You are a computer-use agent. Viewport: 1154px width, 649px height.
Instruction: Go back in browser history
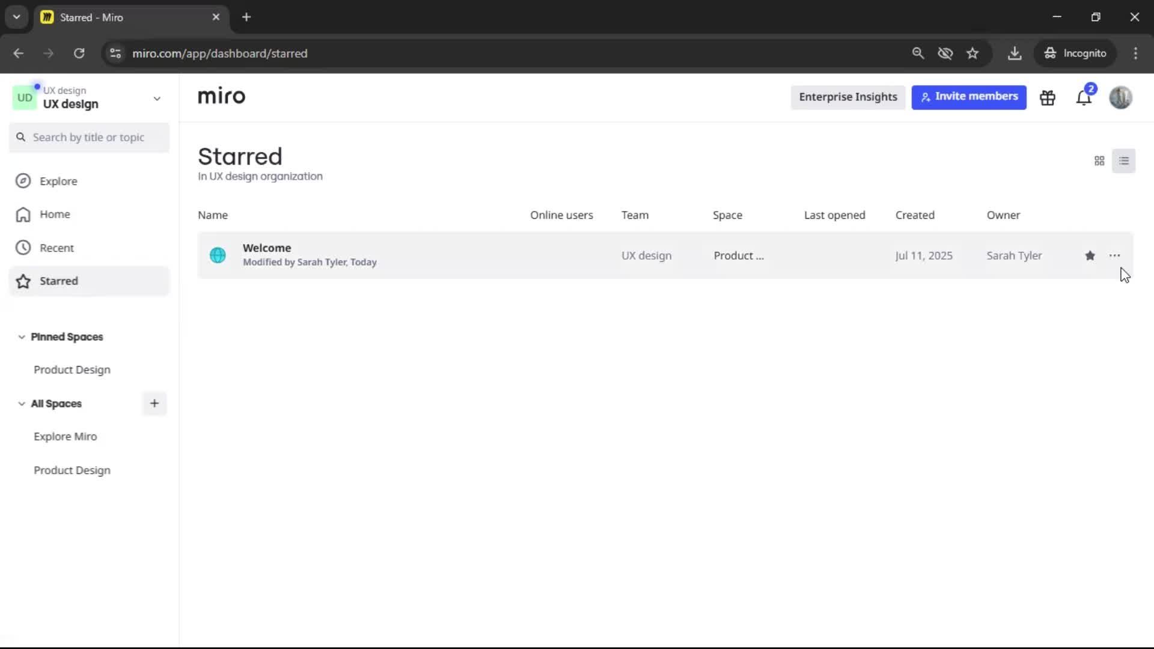point(19,53)
